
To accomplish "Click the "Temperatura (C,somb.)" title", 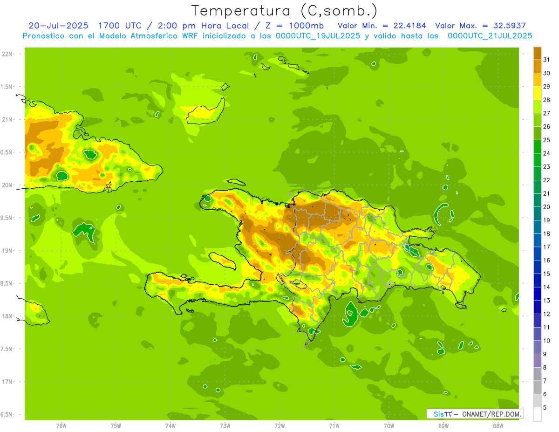I will [x=285, y=11].
